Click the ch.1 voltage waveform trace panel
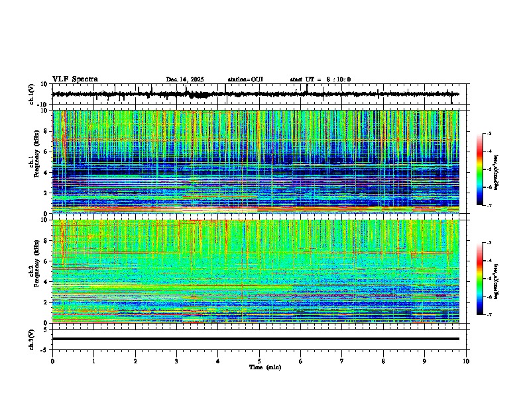Image resolution: width=525 pixels, height=405 pixels. click(x=261, y=94)
